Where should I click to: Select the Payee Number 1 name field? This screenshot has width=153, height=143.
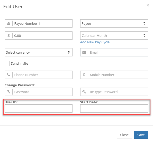[42, 23]
